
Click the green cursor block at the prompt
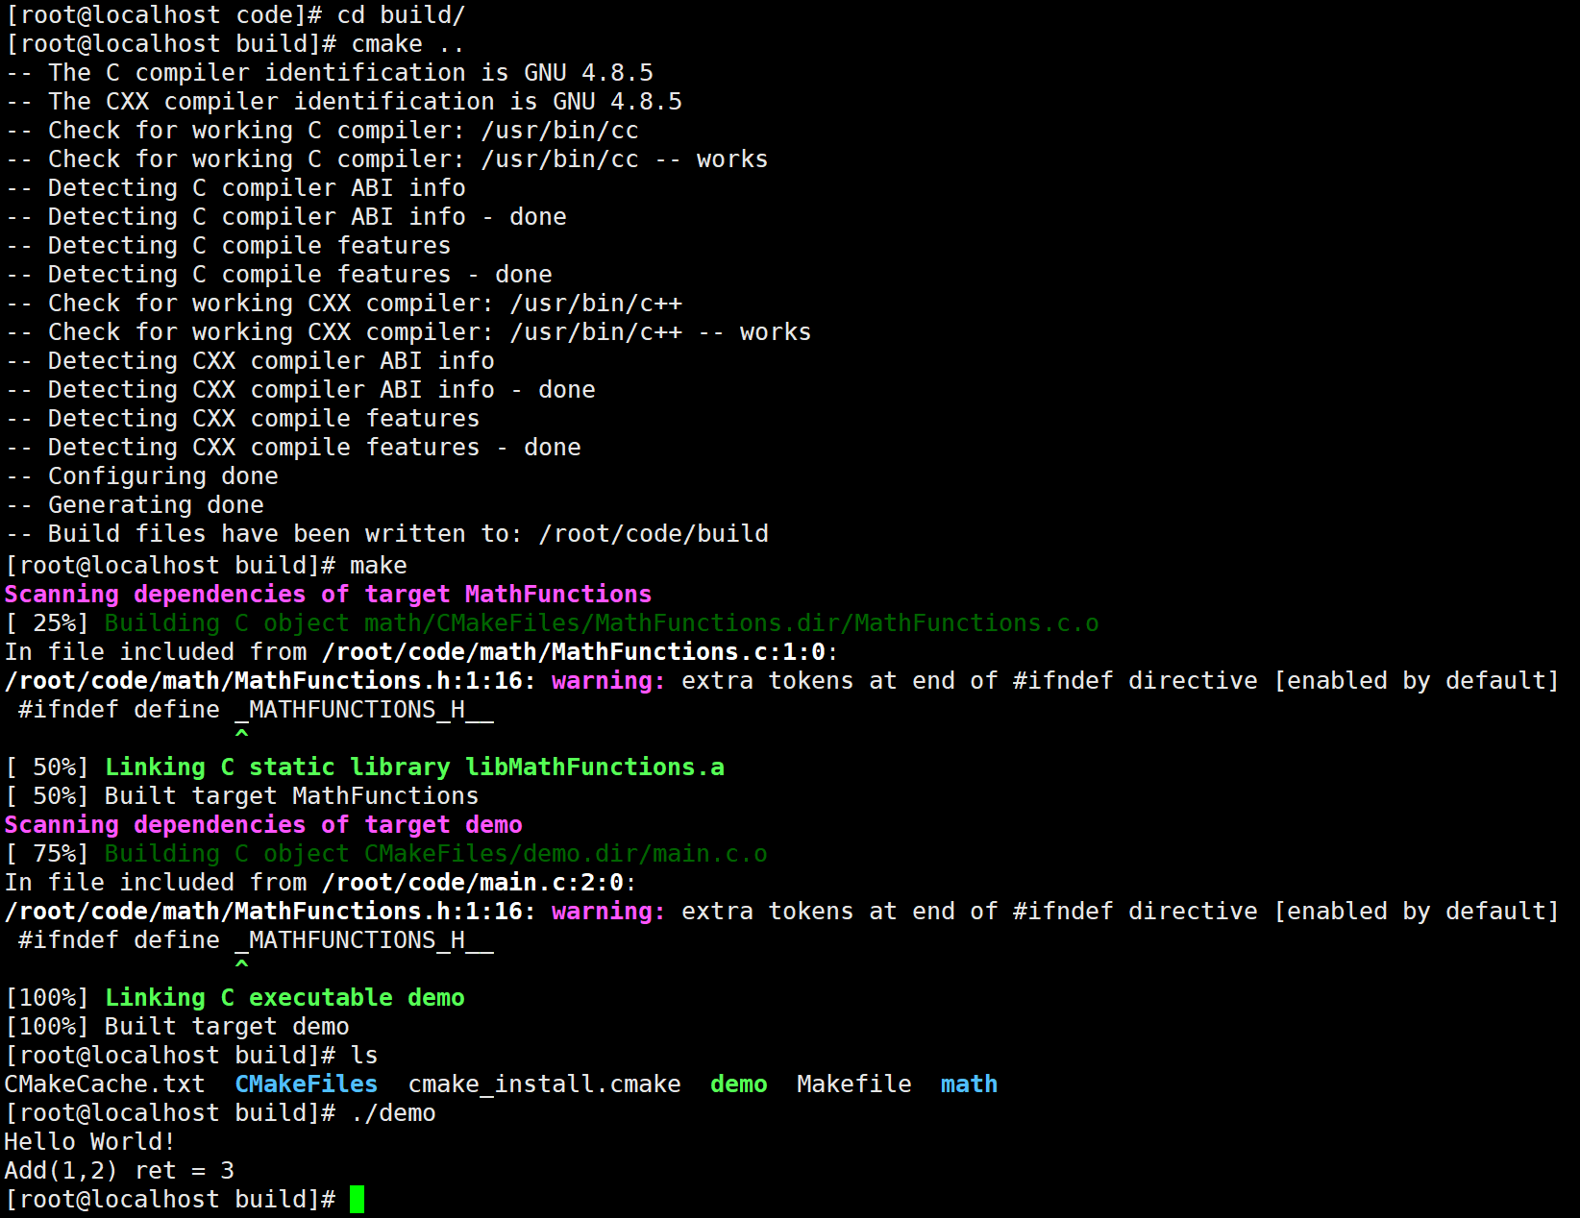tap(357, 1199)
